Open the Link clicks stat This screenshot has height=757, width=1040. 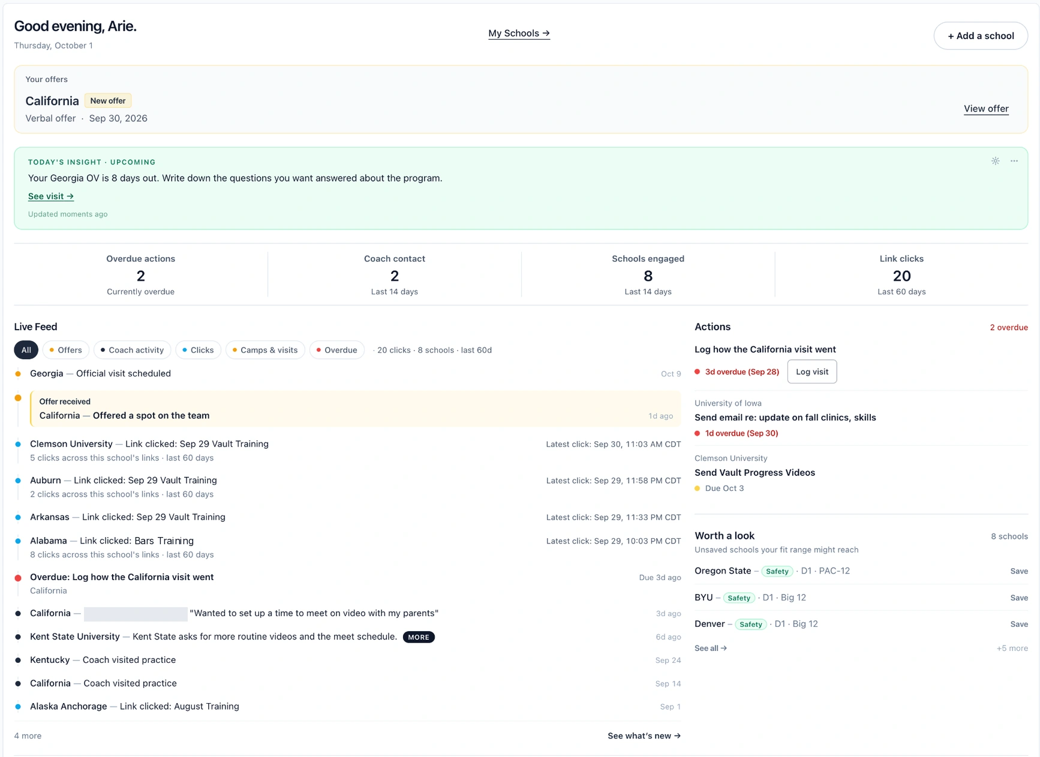click(x=901, y=275)
